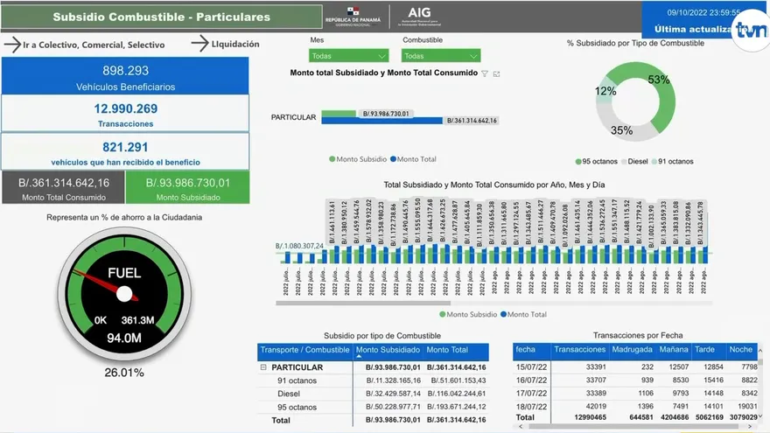The image size is (770, 433).
Task: Toggle the 91 octanos legend item
Action: [674, 161]
